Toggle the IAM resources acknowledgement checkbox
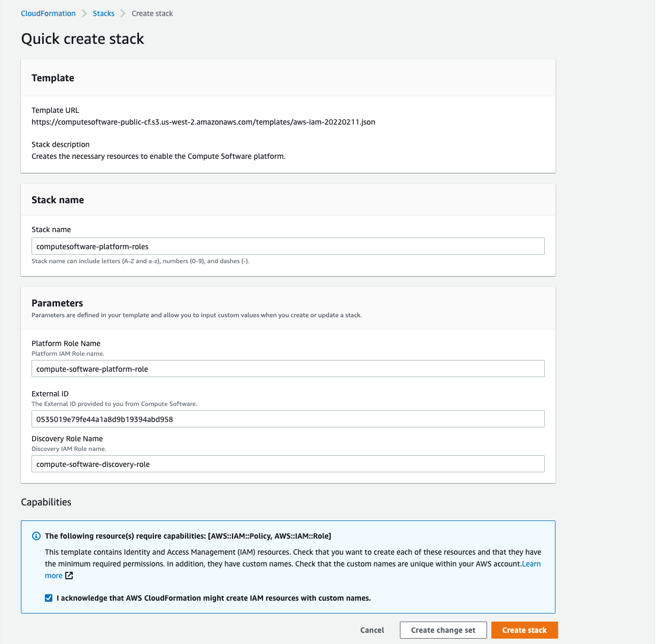 pos(49,598)
